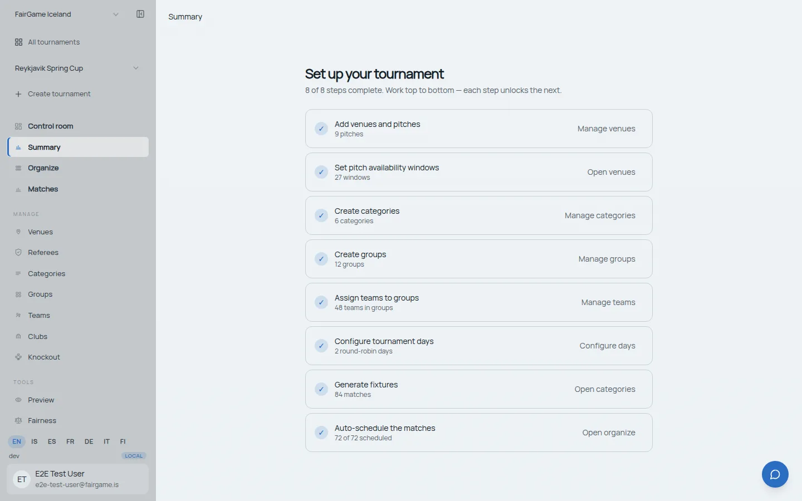Click the ET user avatar
This screenshot has height=501, width=802.
(x=22, y=479)
